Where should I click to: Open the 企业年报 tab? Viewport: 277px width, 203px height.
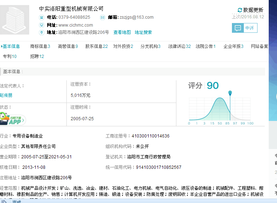click(233, 46)
